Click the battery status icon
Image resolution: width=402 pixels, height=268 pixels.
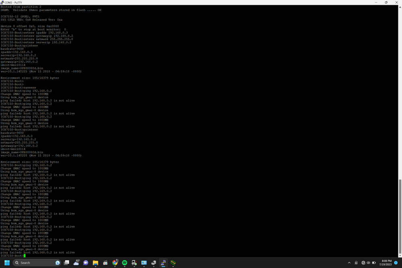coord(374,263)
